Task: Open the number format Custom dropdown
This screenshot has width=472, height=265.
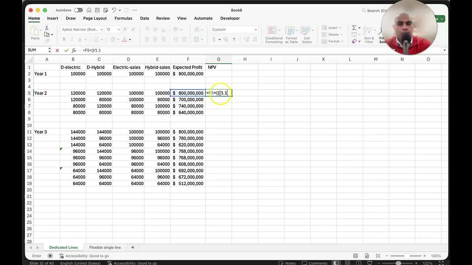Action: pyautogui.click(x=256, y=29)
